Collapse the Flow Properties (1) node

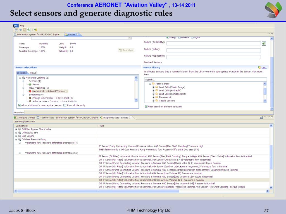[x=23, y=88]
